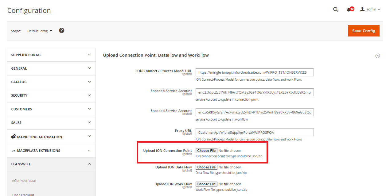Viewport: 390px width, 196px height.
Task: Expand the Supplier Portal section
Action: (51, 55)
